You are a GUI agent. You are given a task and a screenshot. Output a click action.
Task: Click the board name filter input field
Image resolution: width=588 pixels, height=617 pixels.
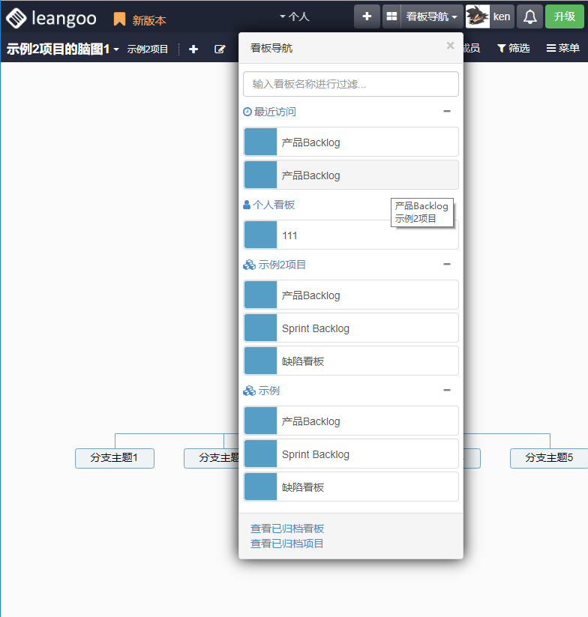pos(351,84)
